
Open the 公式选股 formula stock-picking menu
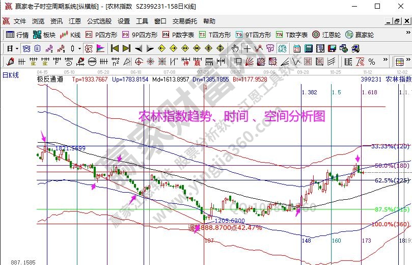point(99,21)
